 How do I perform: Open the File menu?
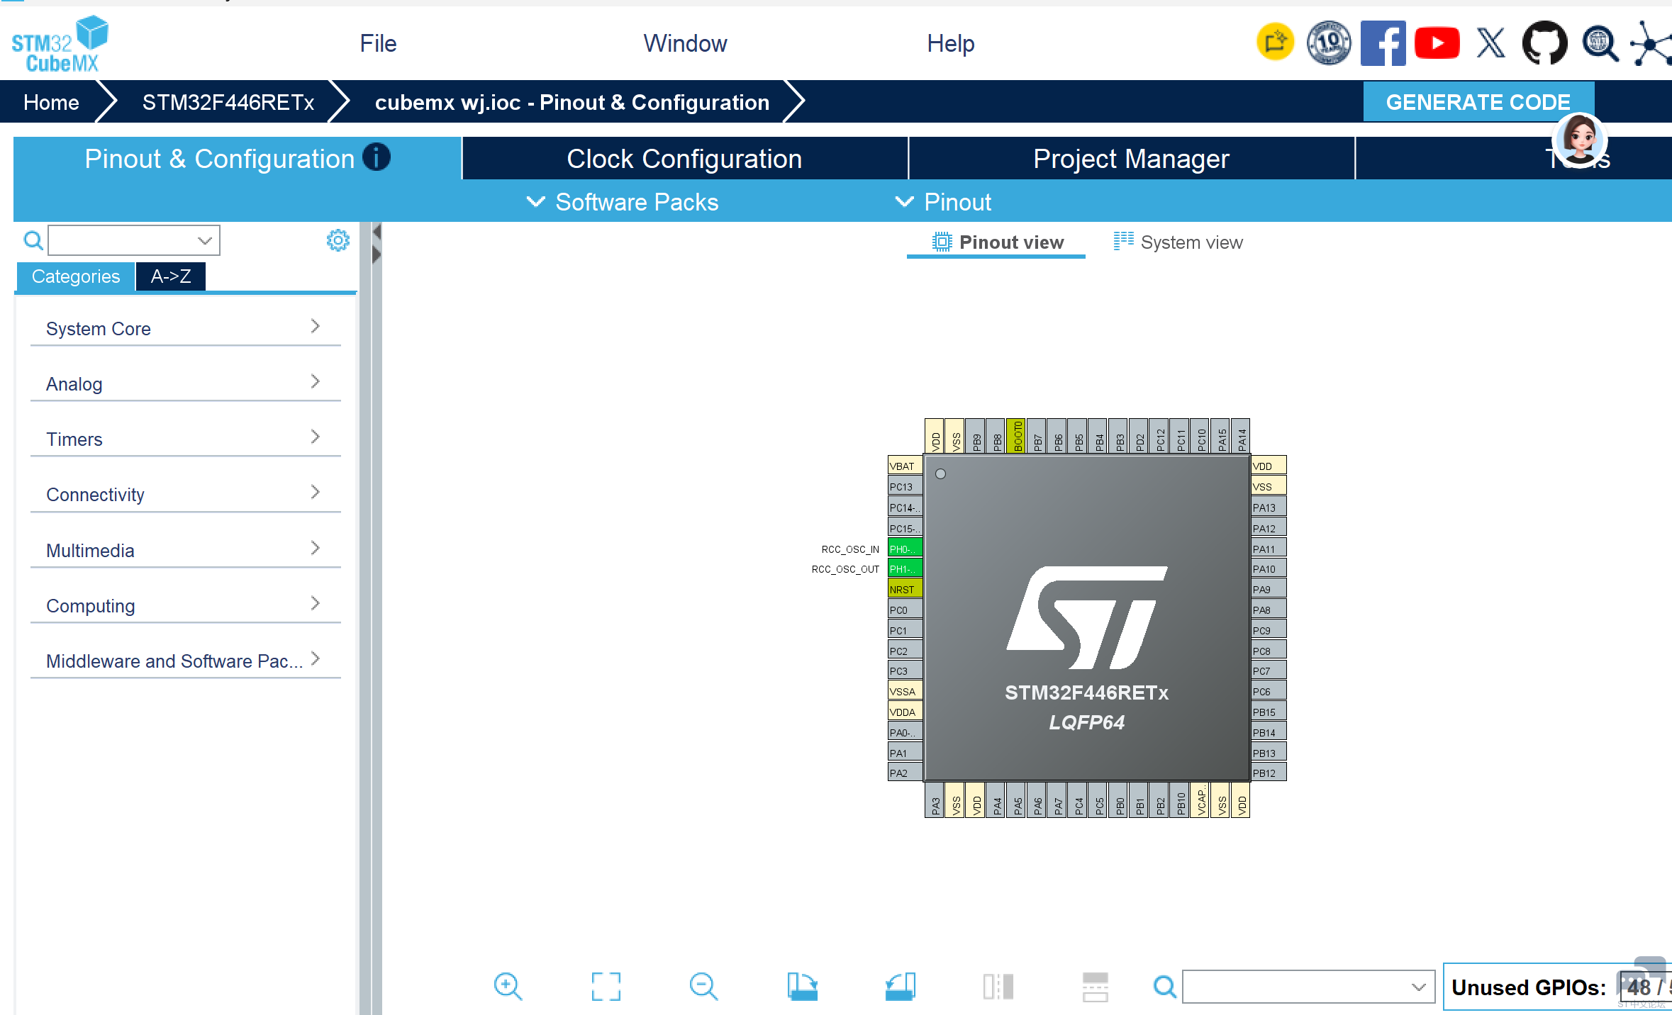tap(378, 43)
